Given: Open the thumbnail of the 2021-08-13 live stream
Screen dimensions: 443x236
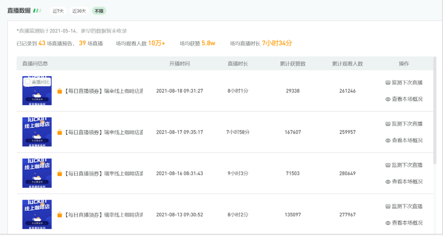Looking at the screenshot, I should (x=37, y=214).
